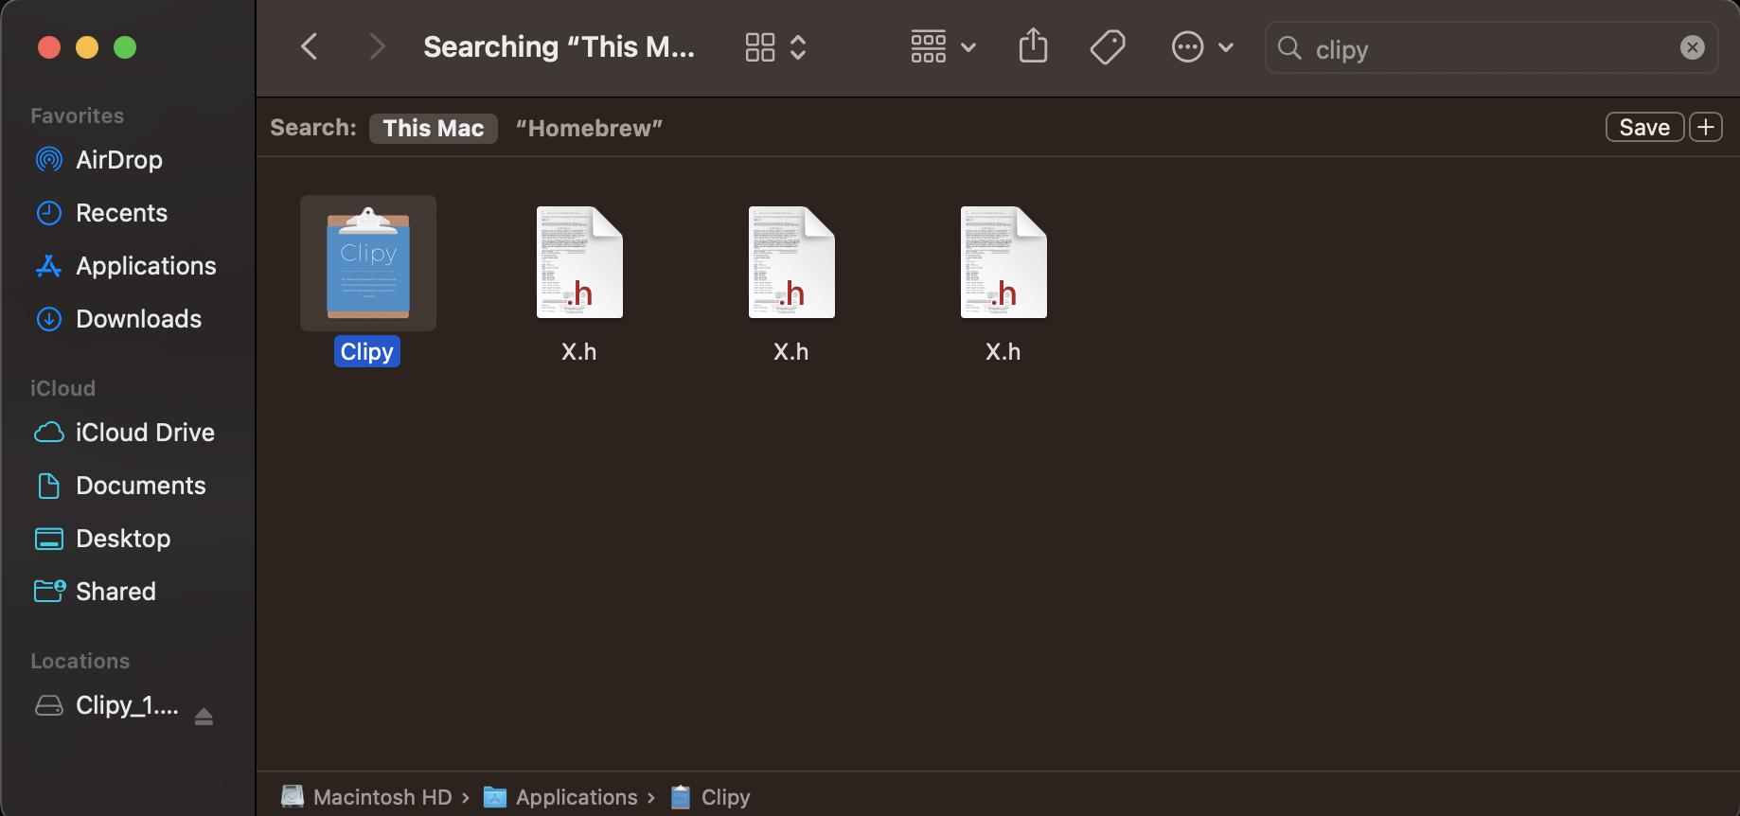1740x816 pixels.
Task: Focus the search field containing clipy
Action: [x=1492, y=47]
